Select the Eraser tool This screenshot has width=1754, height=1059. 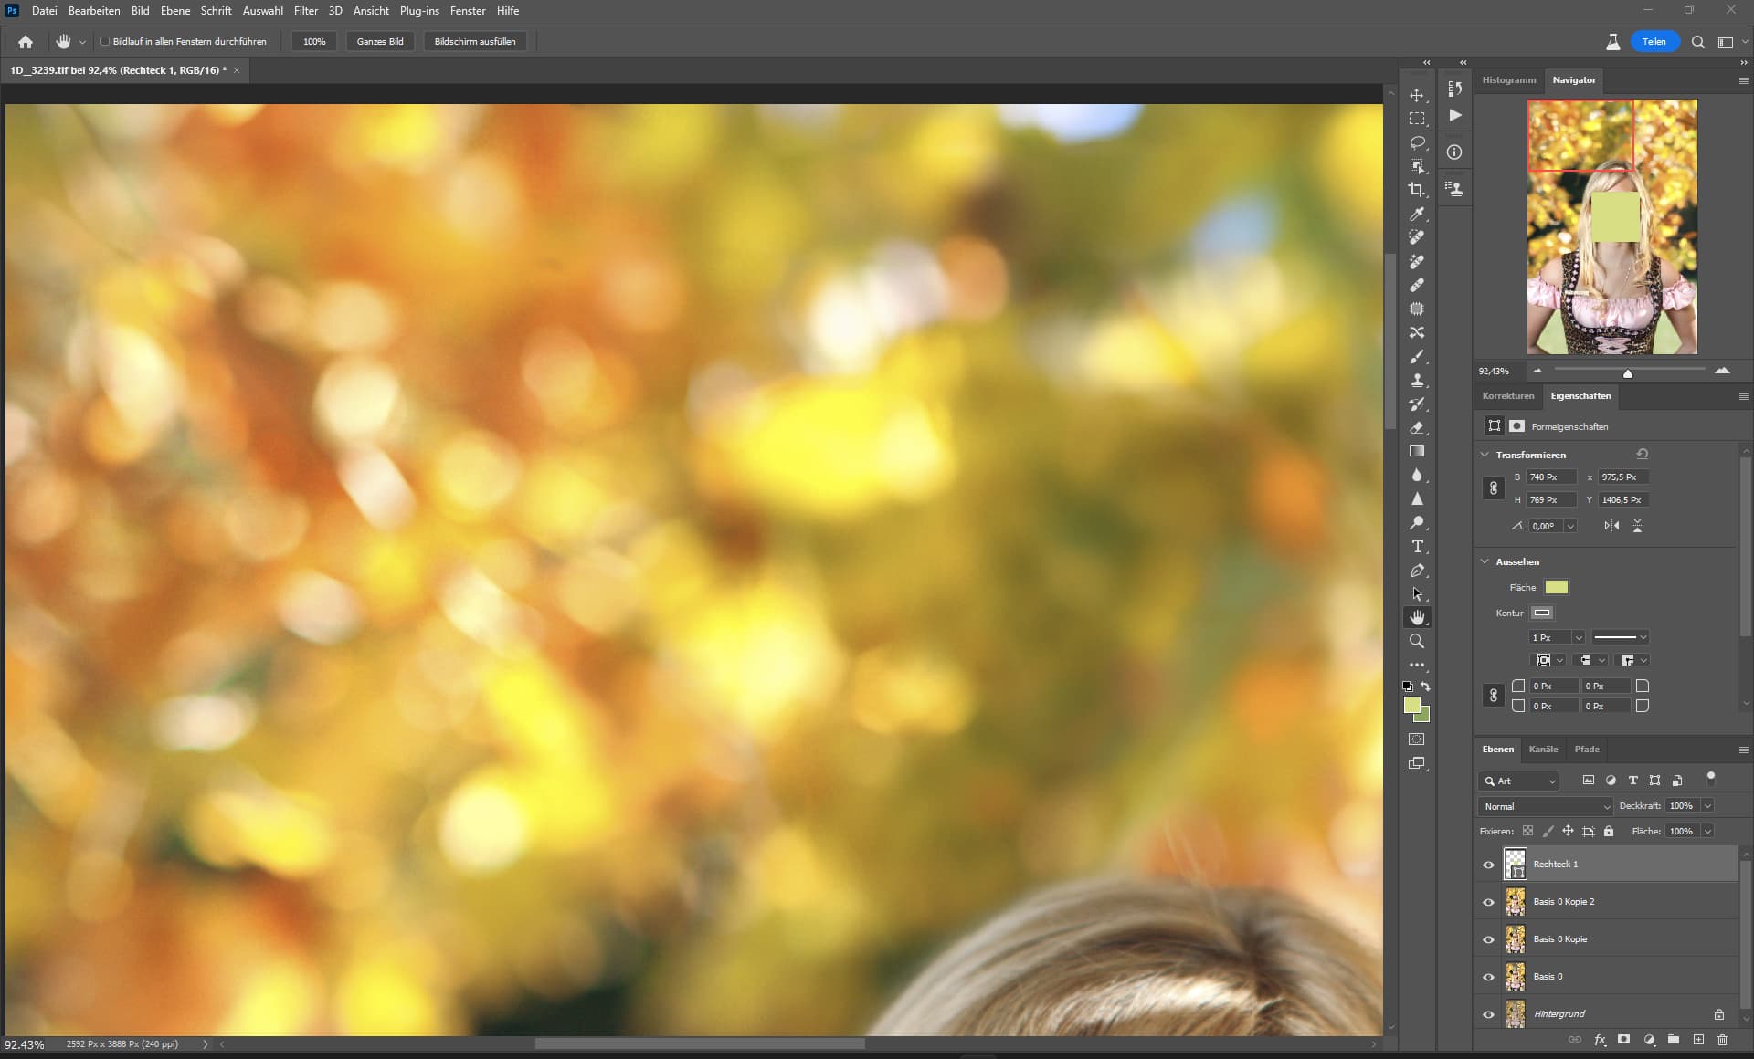tap(1417, 427)
